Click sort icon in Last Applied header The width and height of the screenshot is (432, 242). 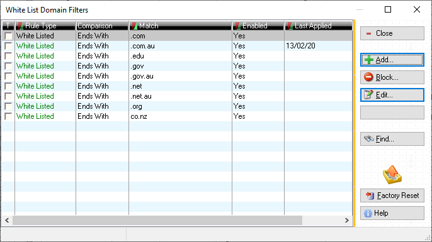point(290,26)
